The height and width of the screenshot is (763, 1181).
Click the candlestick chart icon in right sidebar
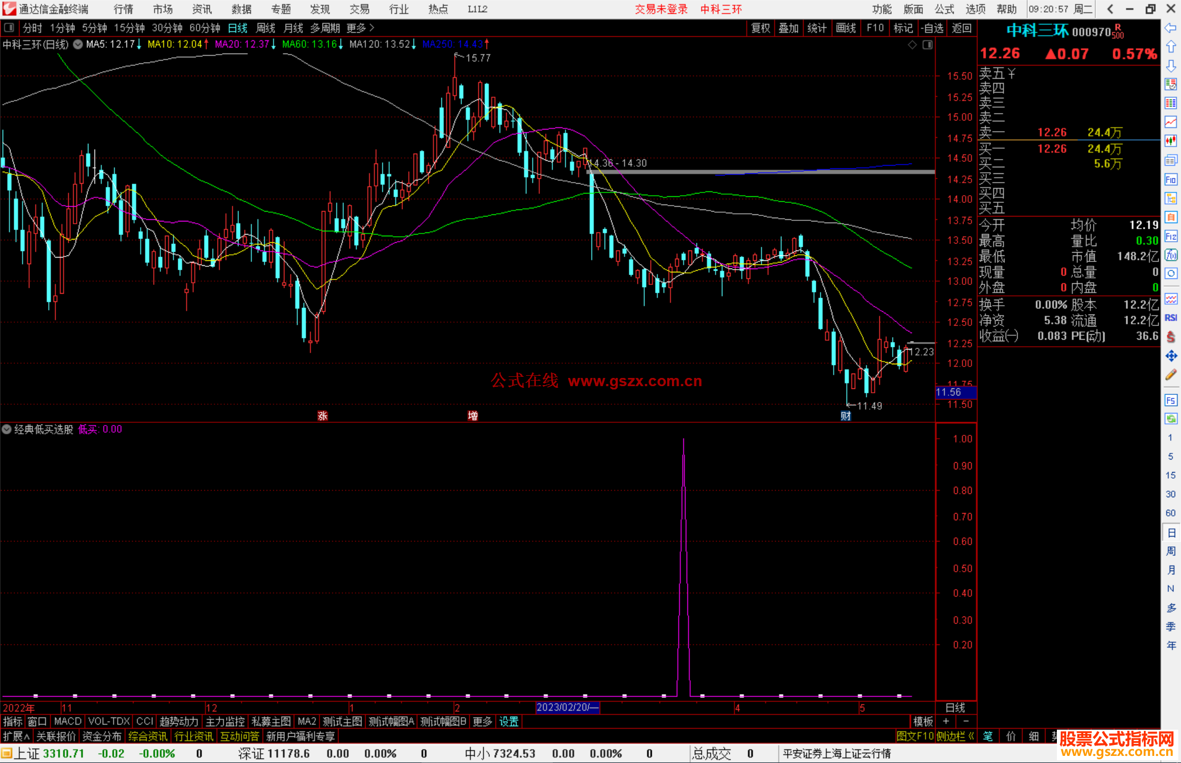coord(1171,141)
